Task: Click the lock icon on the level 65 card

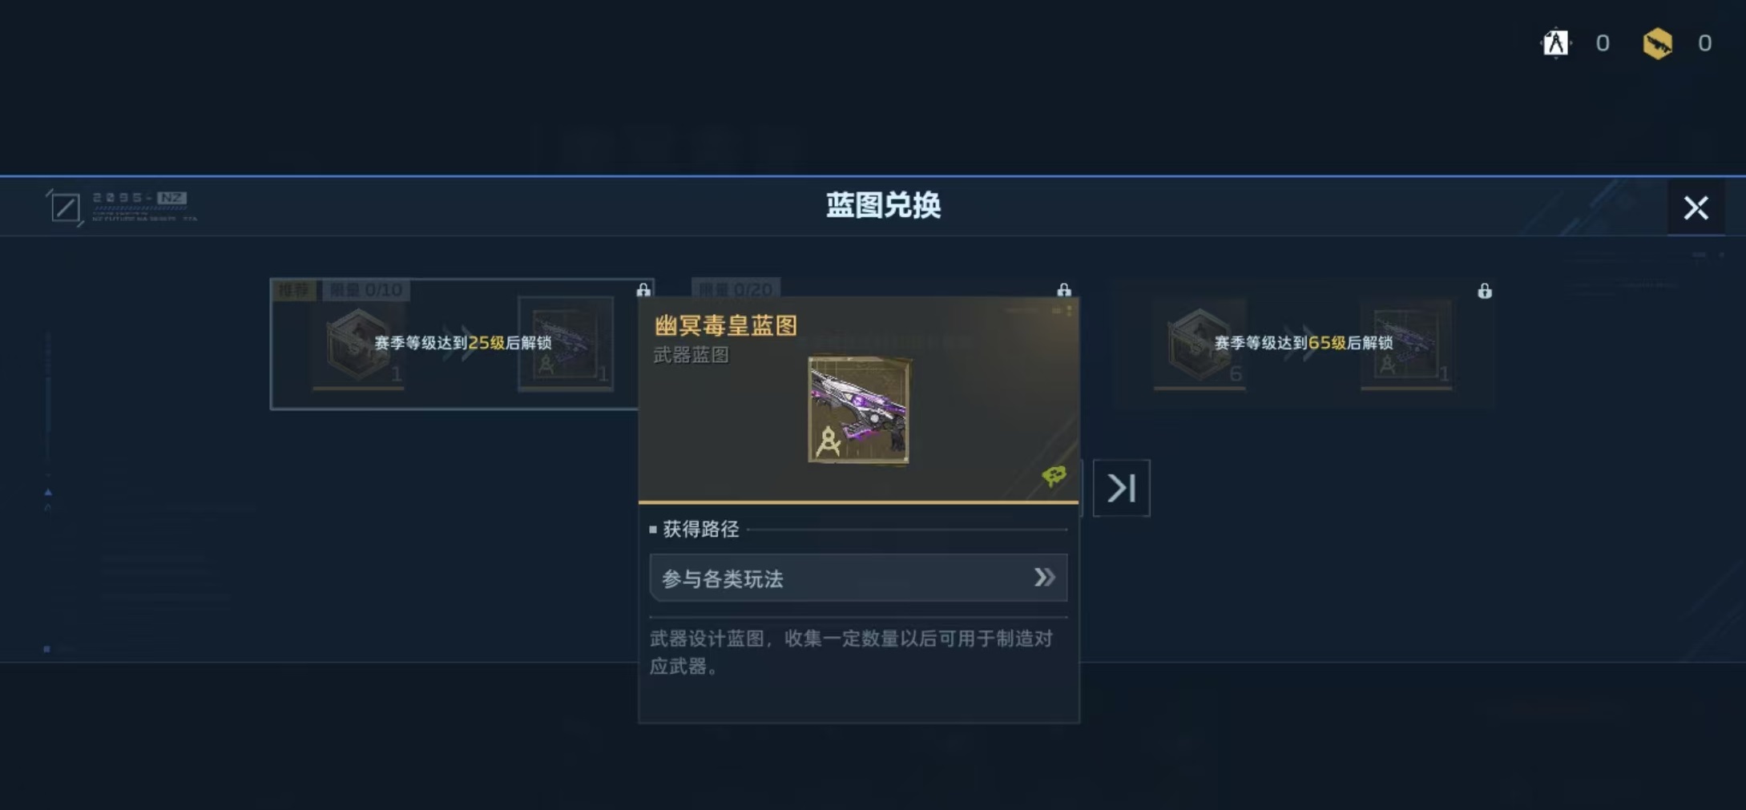Action: [x=1485, y=291]
